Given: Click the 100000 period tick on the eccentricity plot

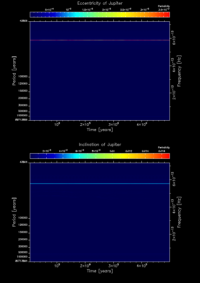Looking at the screenshot, I should tap(23, 77).
